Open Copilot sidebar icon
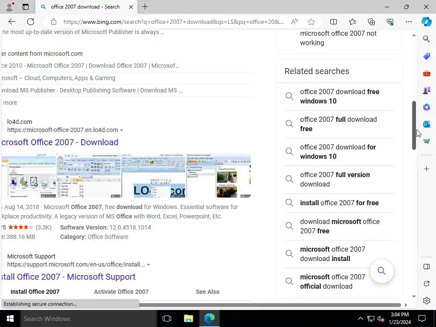The image size is (436, 327). click(426, 22)
